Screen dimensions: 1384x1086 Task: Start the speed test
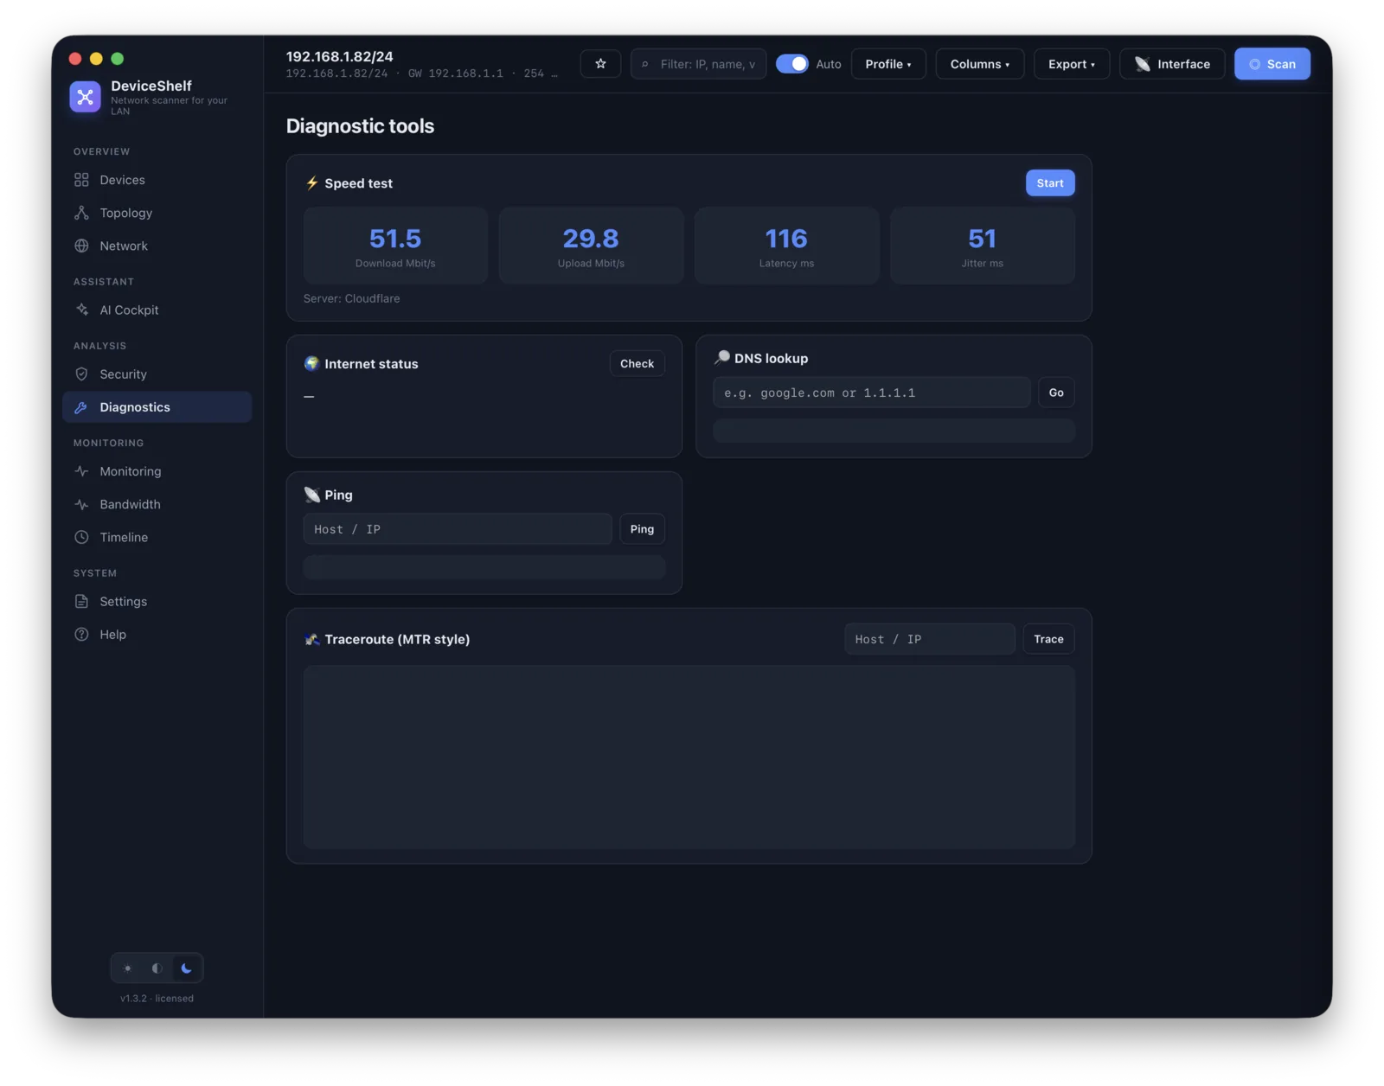pyautogui.click(x=1050, y=183)
